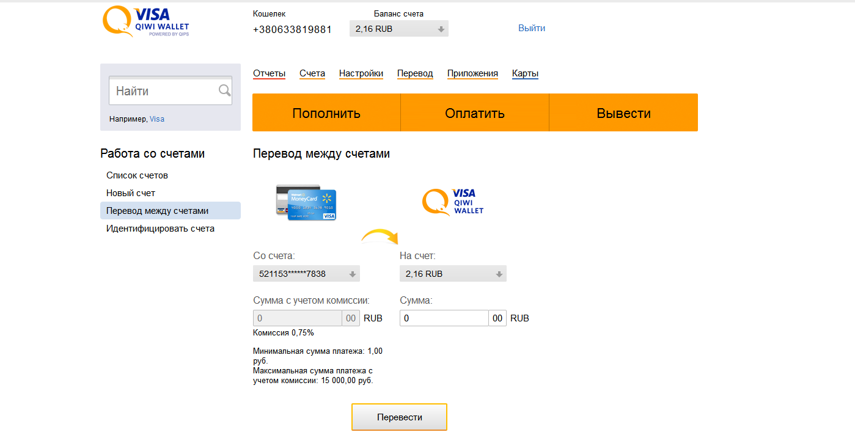
Task: Click the Вывести button
Action: (x=623, y=112)
